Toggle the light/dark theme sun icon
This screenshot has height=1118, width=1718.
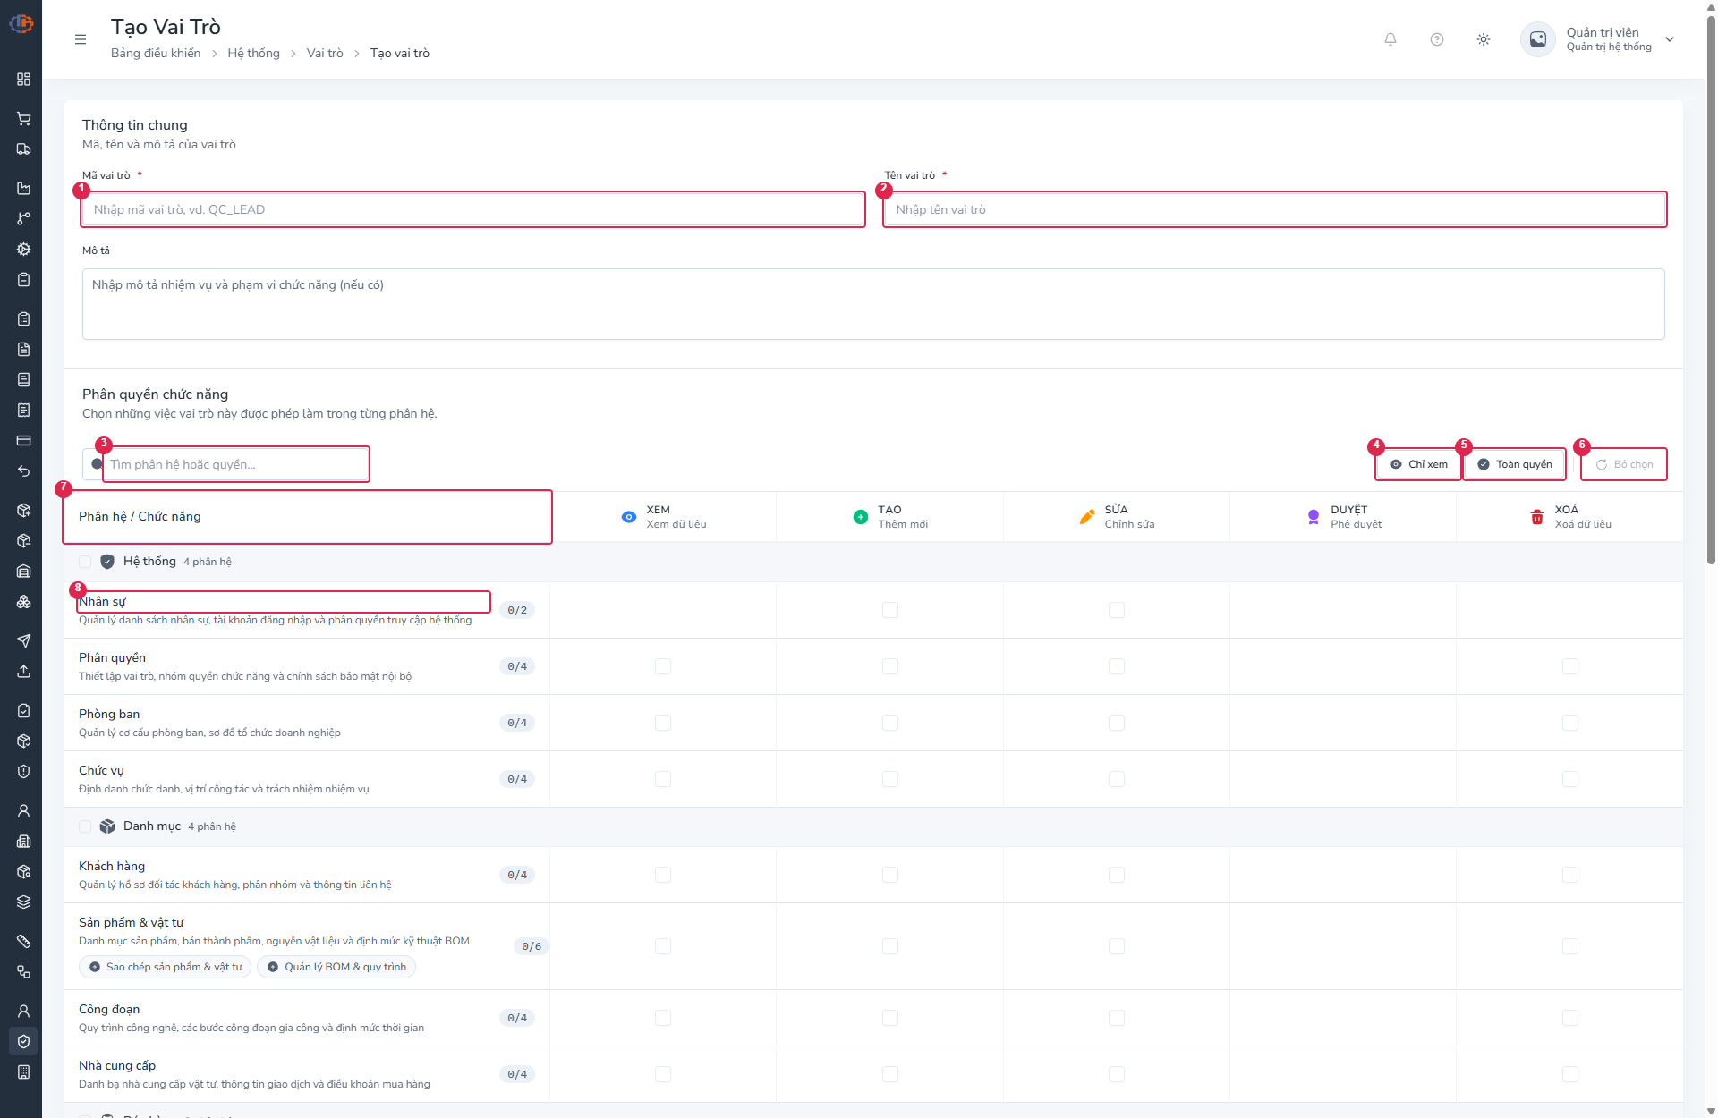(x=1484, y=39)
